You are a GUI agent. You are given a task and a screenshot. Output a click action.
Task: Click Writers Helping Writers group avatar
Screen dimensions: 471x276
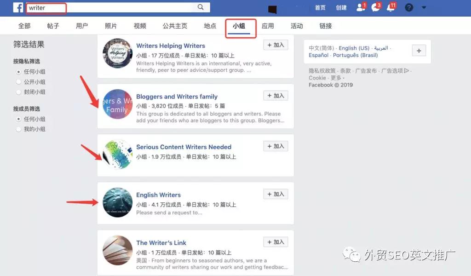[117, 53]
